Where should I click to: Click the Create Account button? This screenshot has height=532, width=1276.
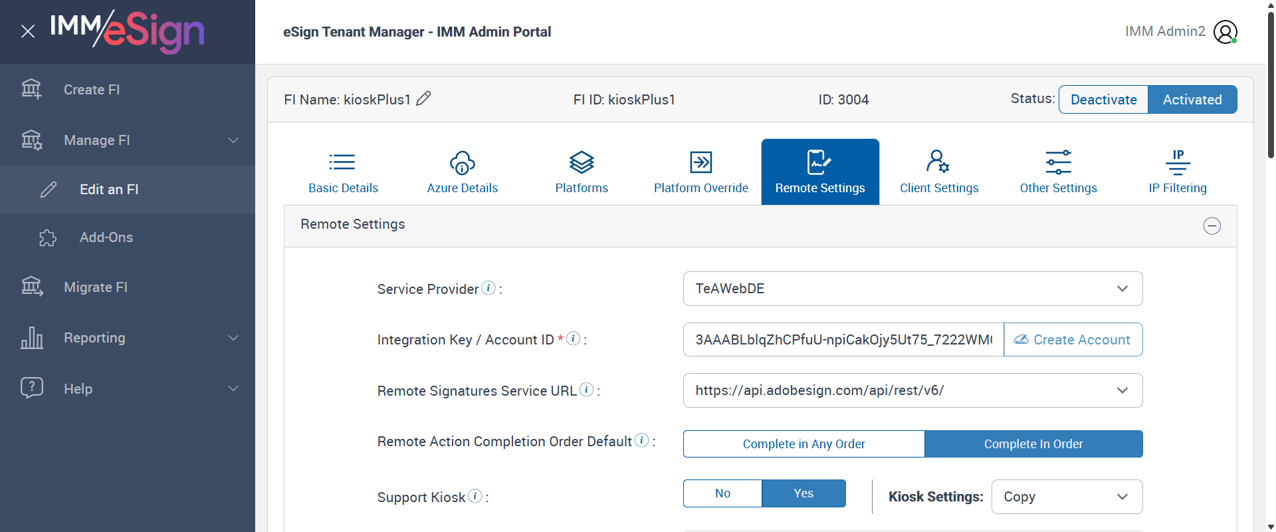1073,340
